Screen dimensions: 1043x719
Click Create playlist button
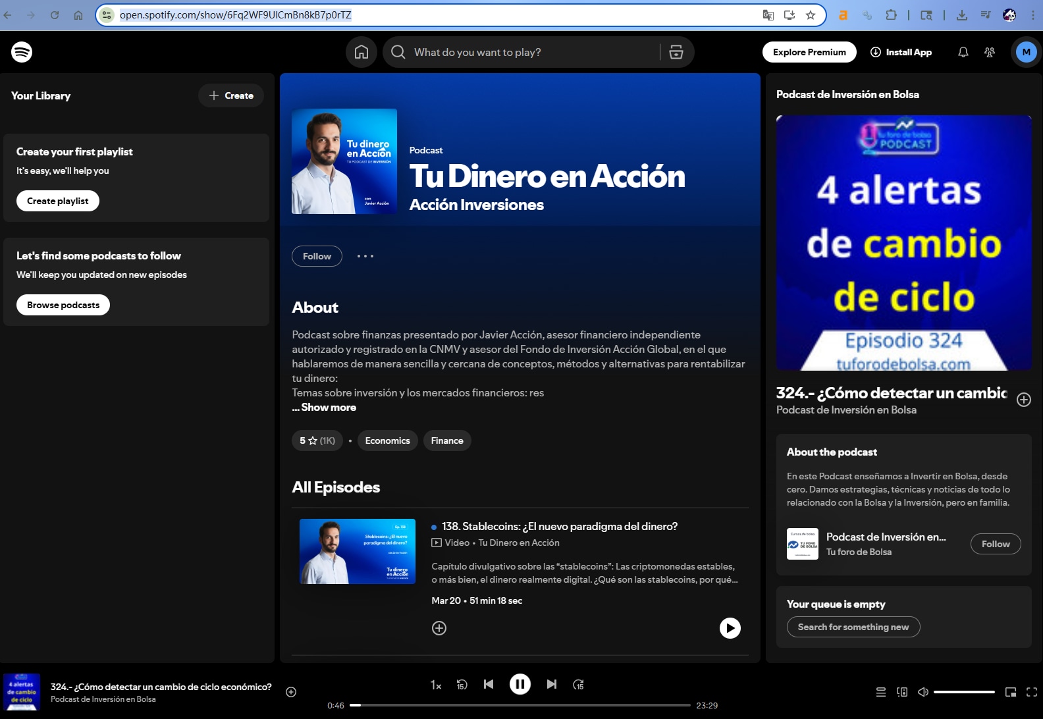click(58, 201)
